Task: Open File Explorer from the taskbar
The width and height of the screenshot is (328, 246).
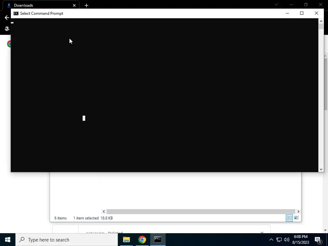Action: click(x=126, y=240)
